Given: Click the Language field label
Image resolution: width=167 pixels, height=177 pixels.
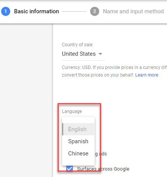Looking at the screenshot, I should click(x=72, y=111).
